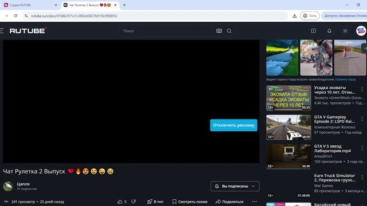
Task: Click Доступно обновление Chrome button
Action: [x=345, y=15]
